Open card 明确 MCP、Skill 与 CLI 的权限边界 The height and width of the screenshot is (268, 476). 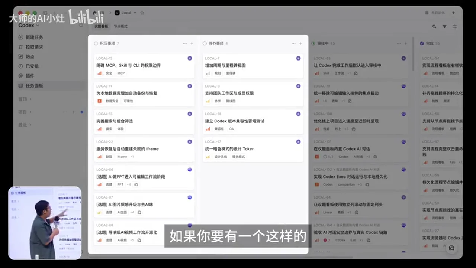(144, 65)
